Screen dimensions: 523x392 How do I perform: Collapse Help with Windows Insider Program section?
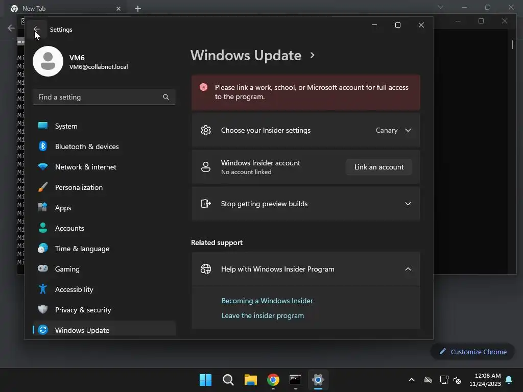[408, 269]
